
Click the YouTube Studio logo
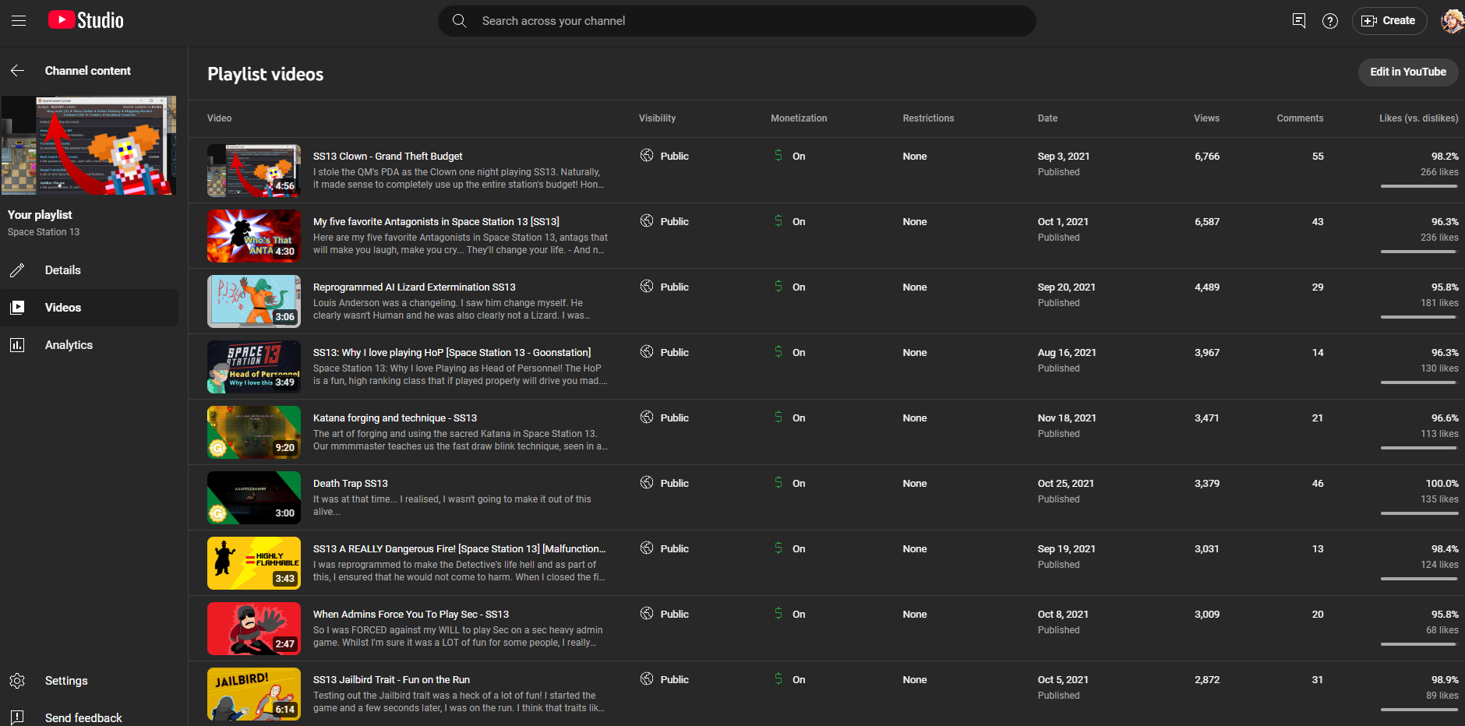tap(86, 20)
